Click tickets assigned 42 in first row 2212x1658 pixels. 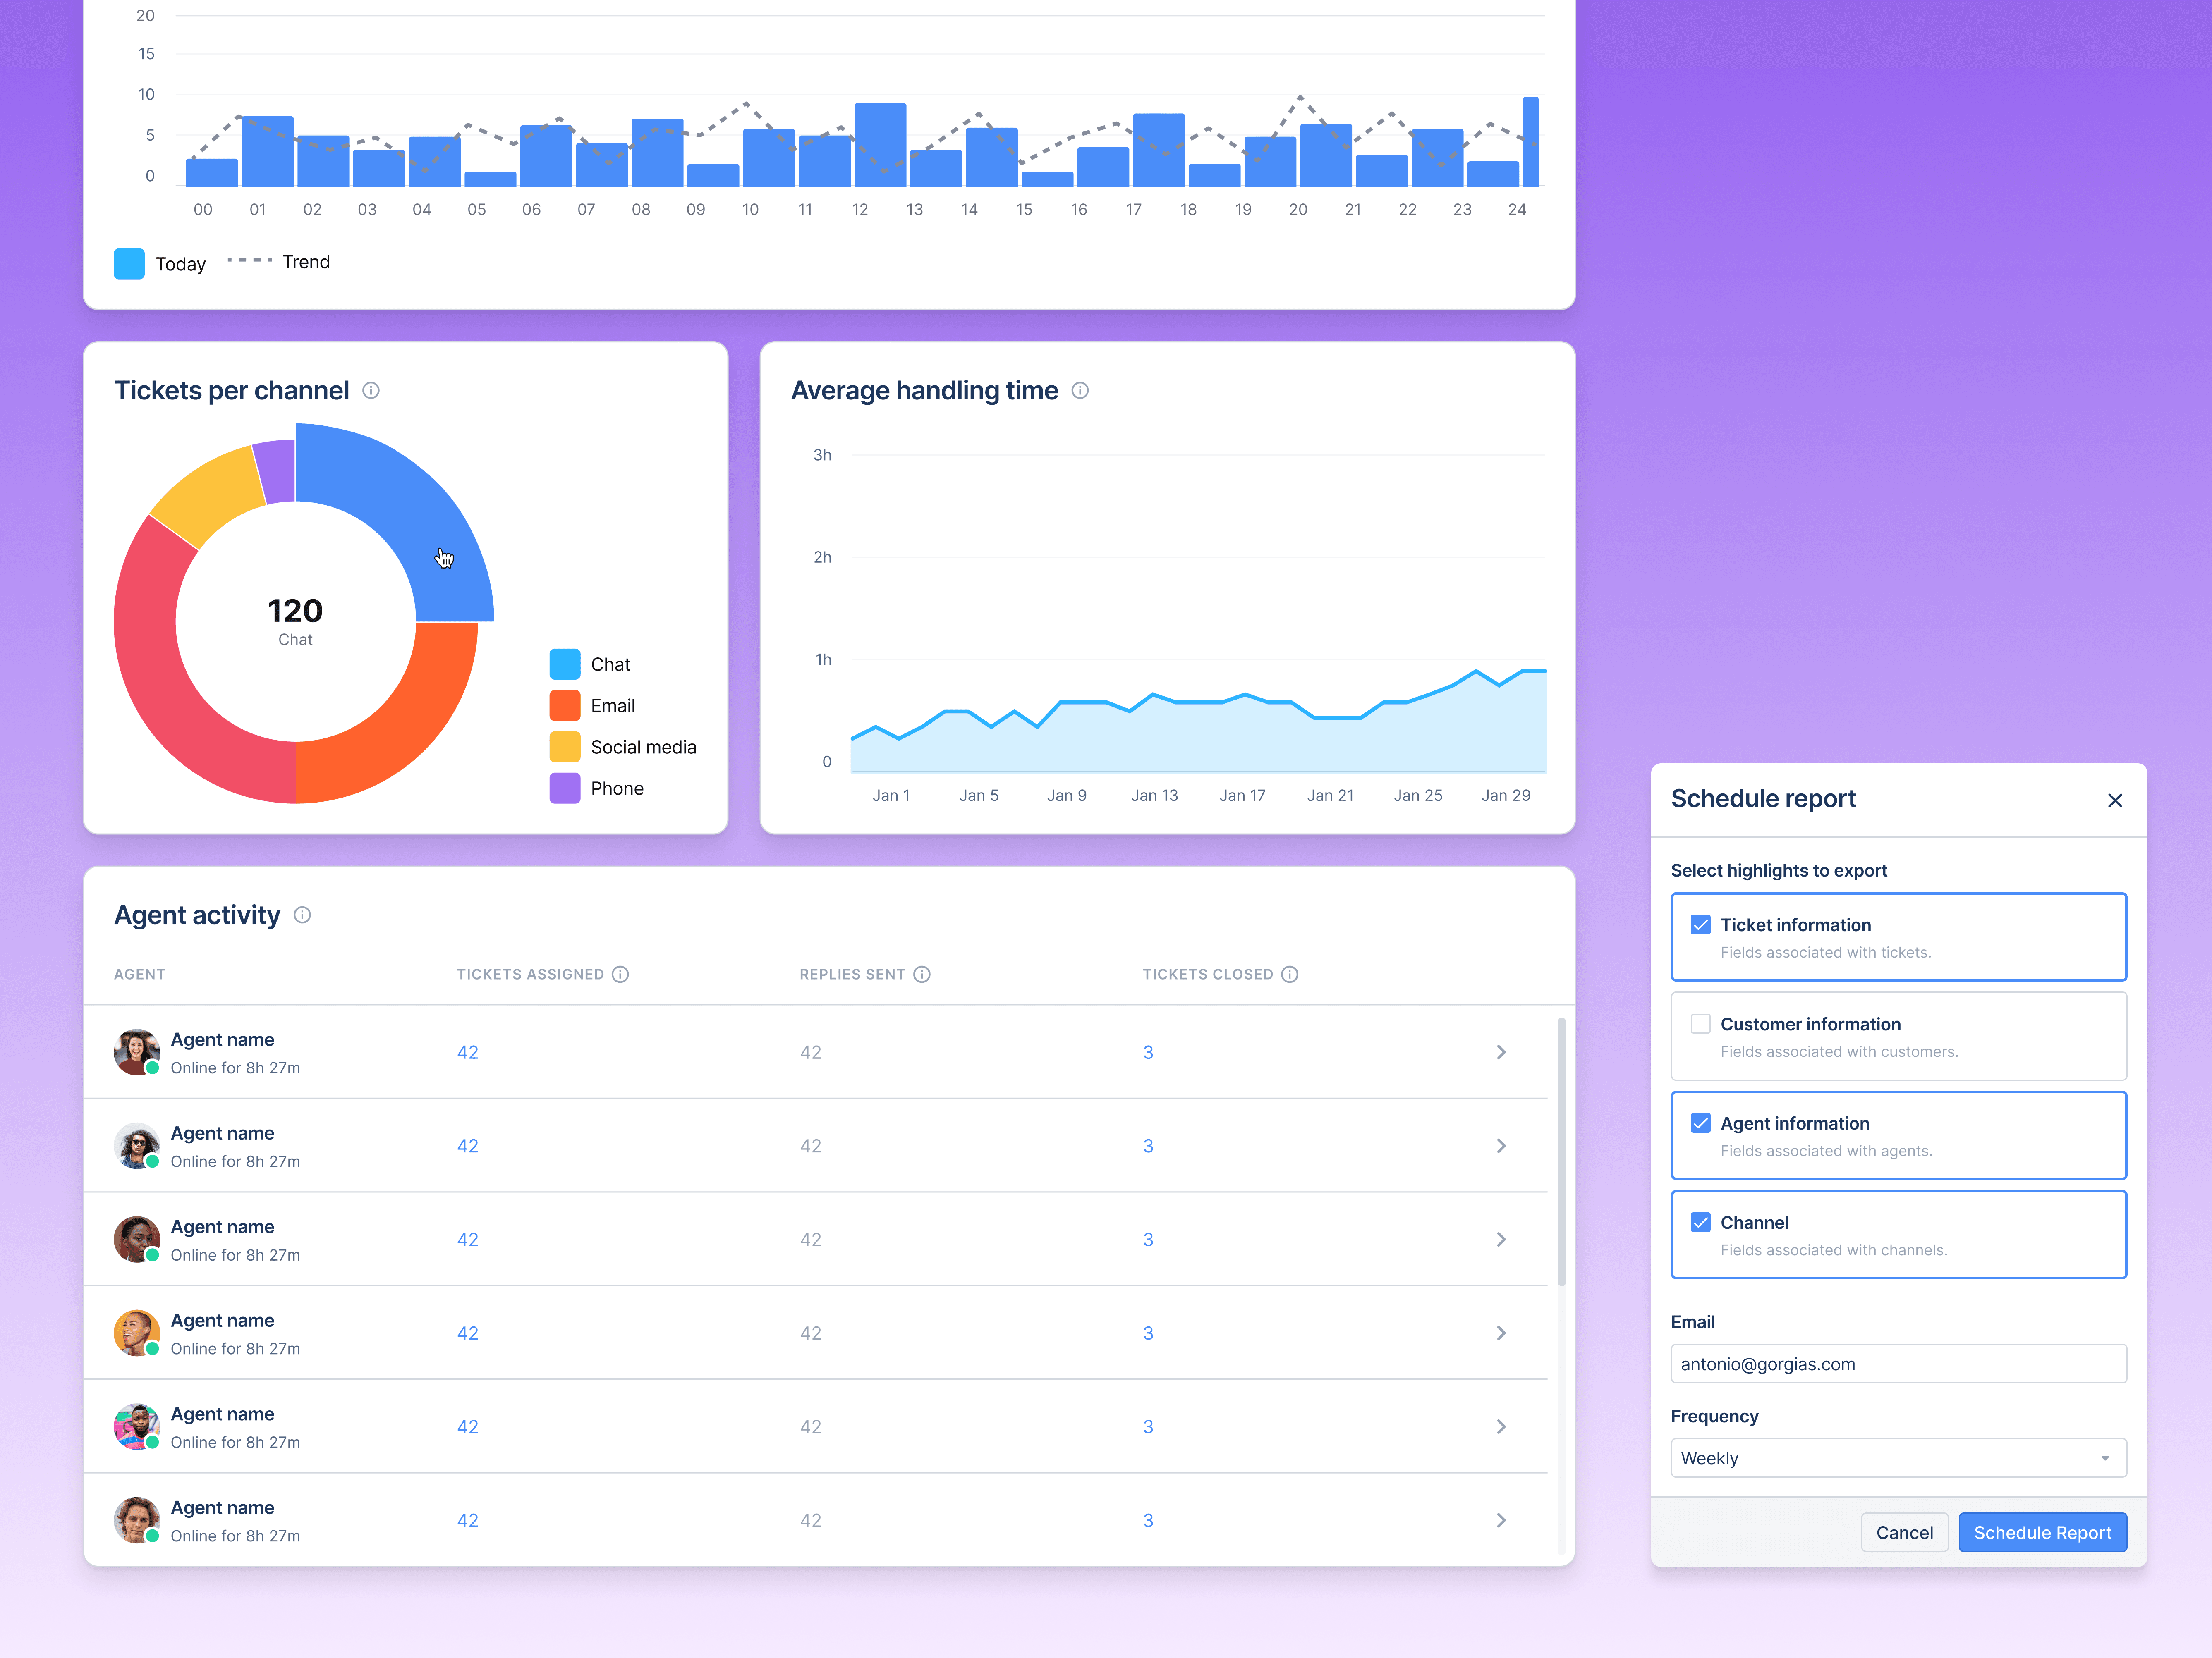pos(468,1052)
